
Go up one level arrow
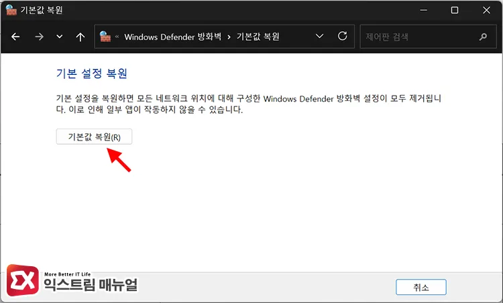click(x=80, y=37)
